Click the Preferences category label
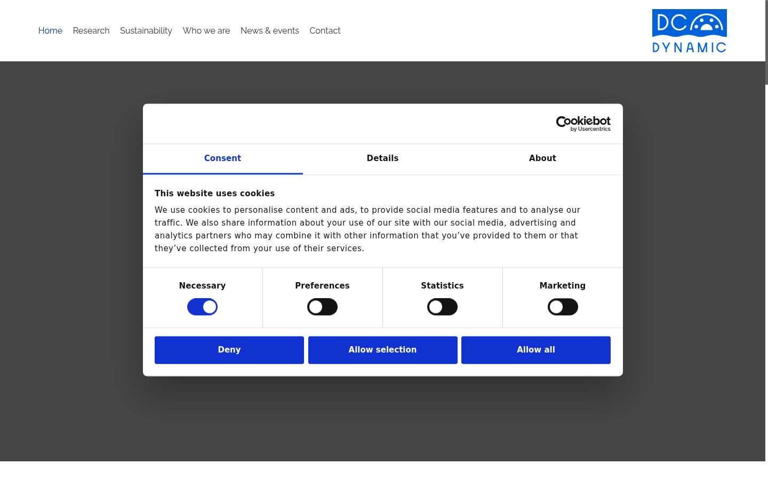768x480 pixels. 322,286
